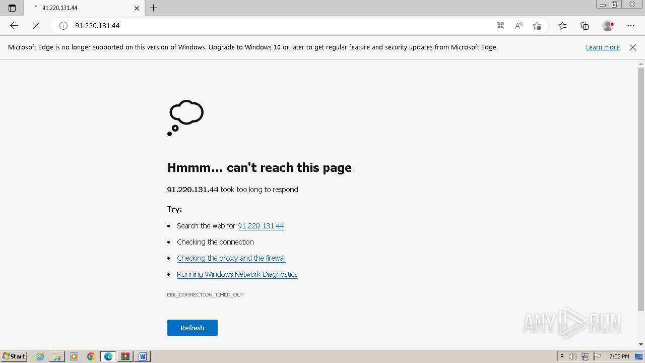The height and width of the screenshot is (363, 645).
Task: Go back using the back arrow
Action: pyautogui.click(x=14, y=26)
